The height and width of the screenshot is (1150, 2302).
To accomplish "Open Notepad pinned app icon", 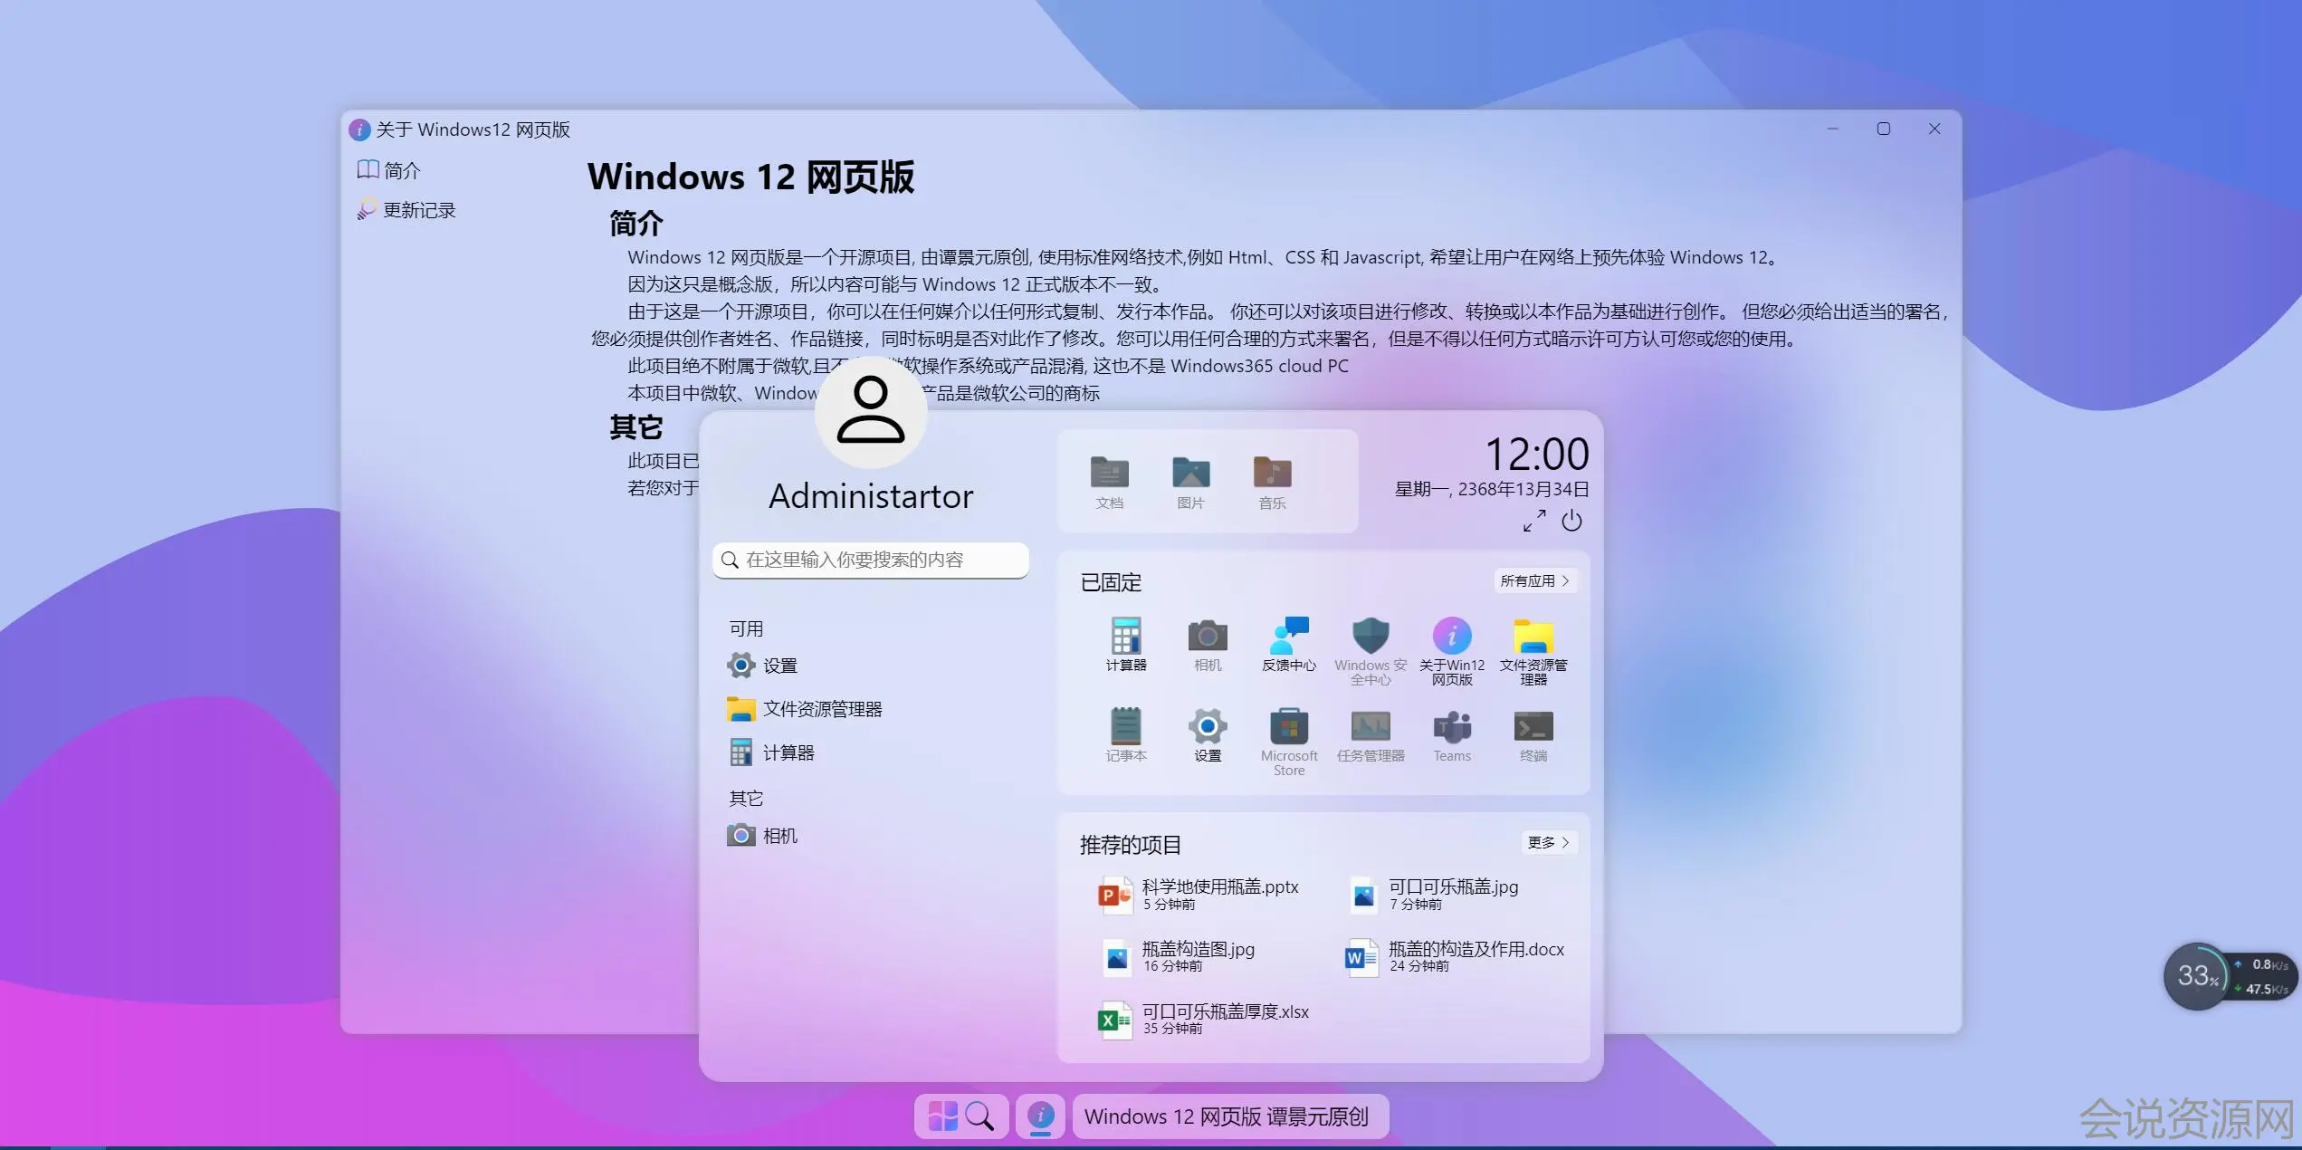I will click(x=1125, y=727).
